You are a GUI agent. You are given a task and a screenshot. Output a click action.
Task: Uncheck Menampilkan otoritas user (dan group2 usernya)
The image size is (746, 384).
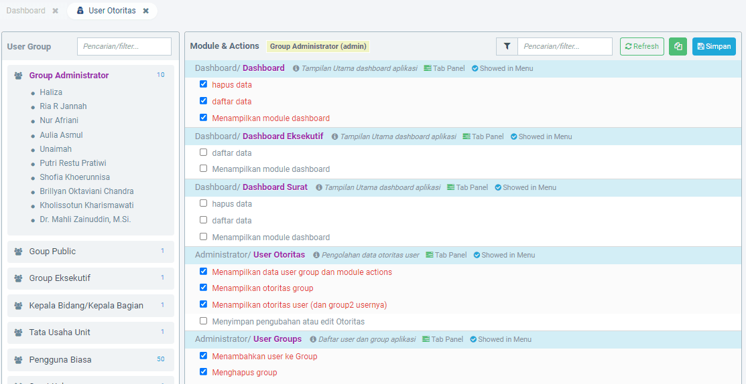(204, 304)
